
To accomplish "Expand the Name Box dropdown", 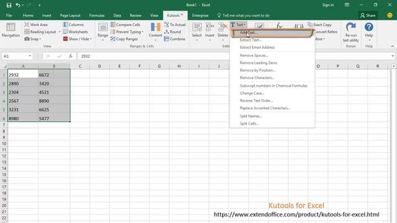I will click(x=30, y=56).
